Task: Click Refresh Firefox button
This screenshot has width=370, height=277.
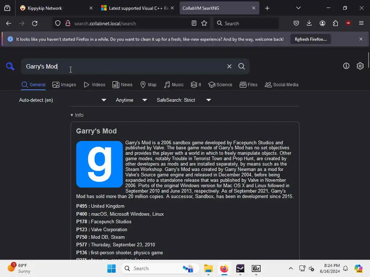Action: [310, 39]
